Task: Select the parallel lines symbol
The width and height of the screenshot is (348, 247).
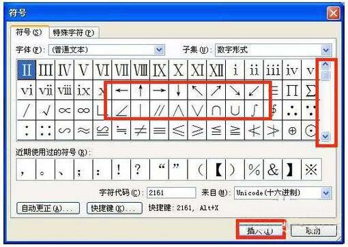Action: (x=159, y=110)
